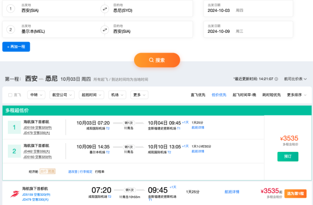The image size is (313, 205).
Task: Edit trip 1 departure field 西安(SIA)
Action: coord(30,10)
